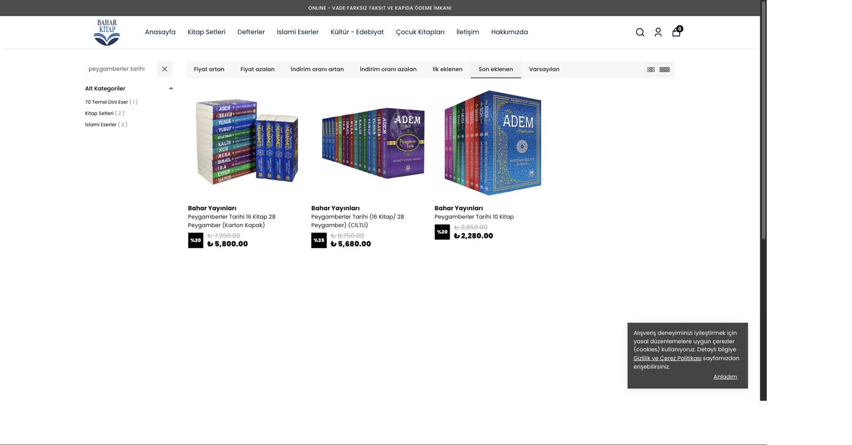Click the search box with peygamberler tarihi
The height and width of the screenshot is (445, 852).
click(121, 69)
